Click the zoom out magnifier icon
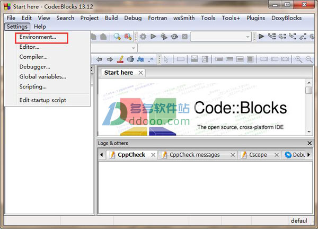The height and width of the screenshot is (229, 318). pos(309,59)
